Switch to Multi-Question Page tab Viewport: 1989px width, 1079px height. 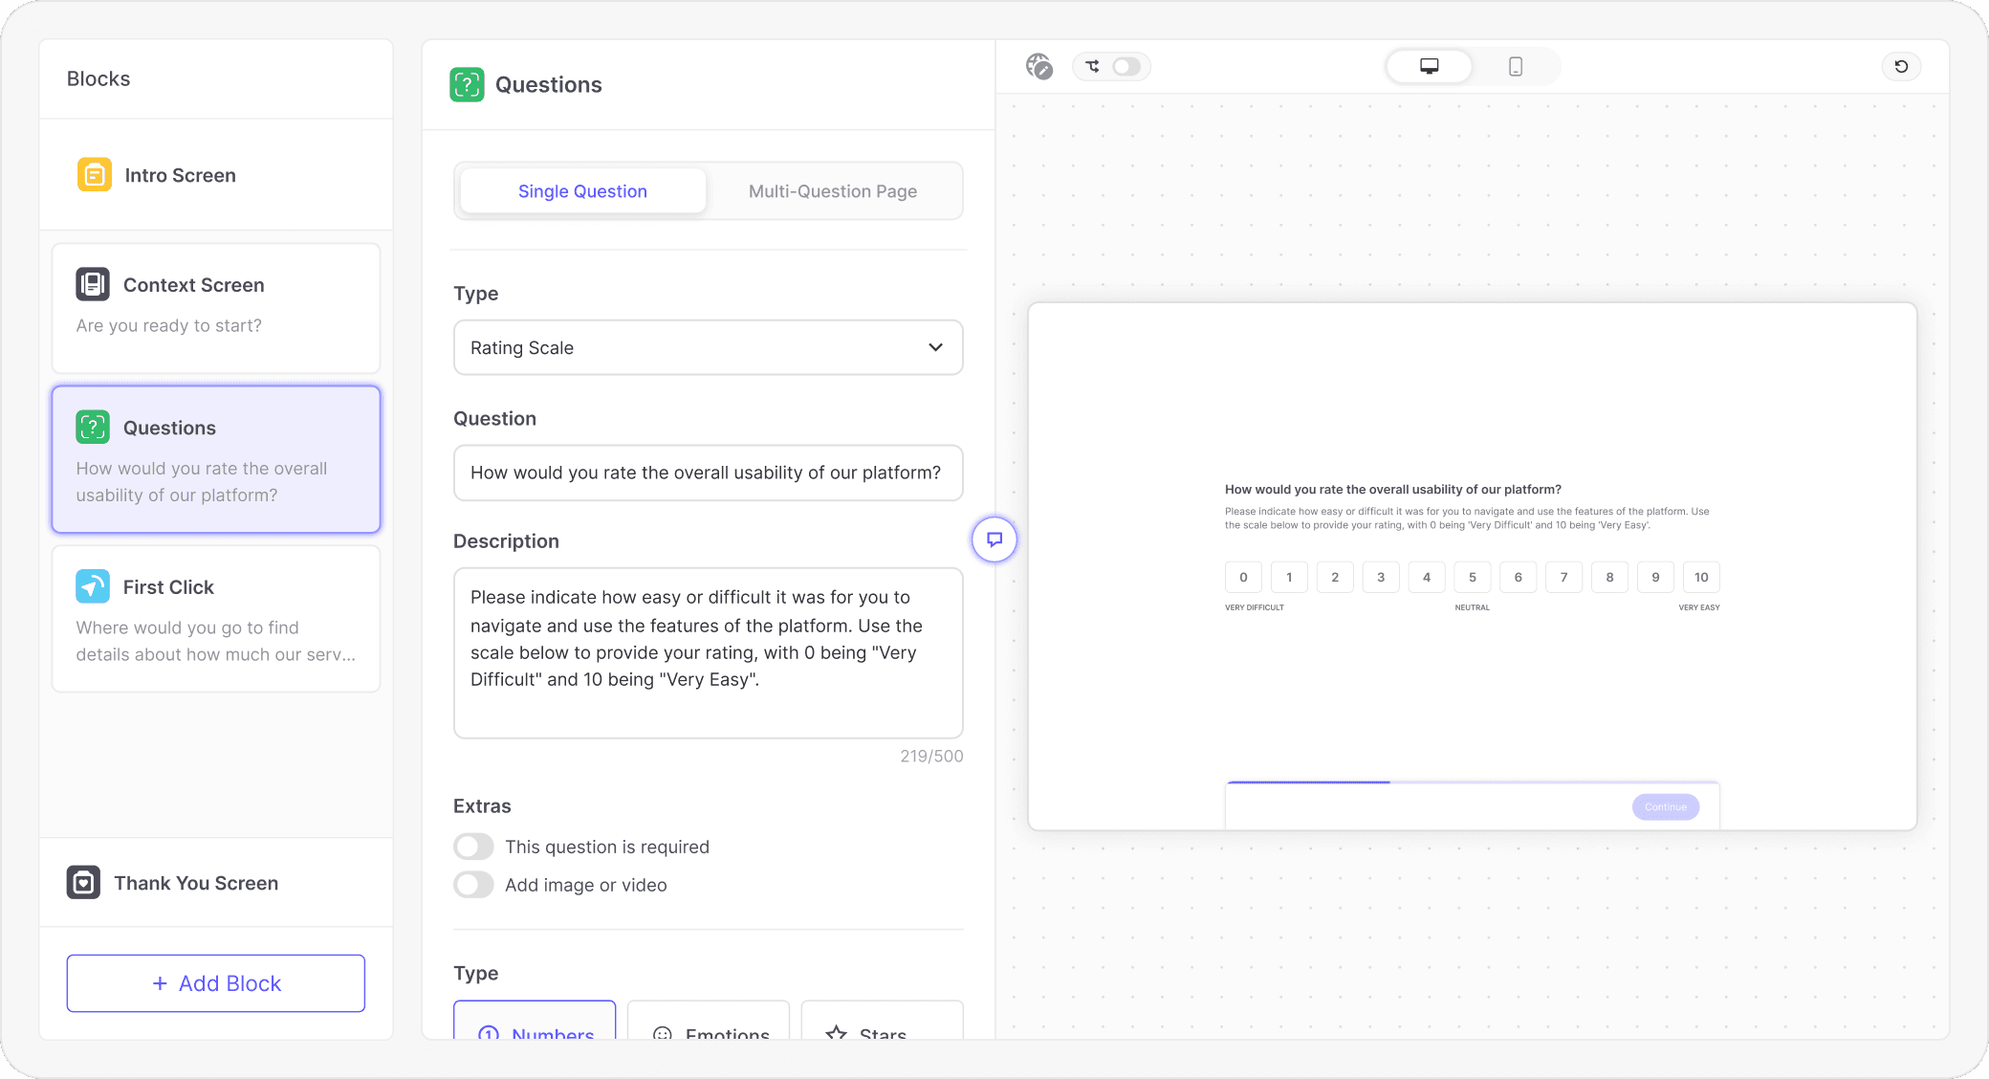point(832,191)
